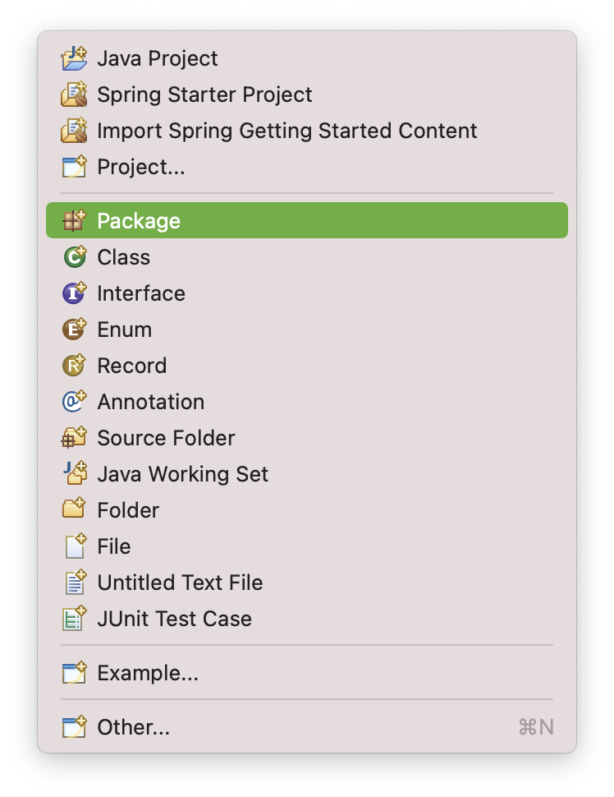This screenshot has height=797, width=614.
Task: Click the Source Folder icon
Action: pyautogui.click(x=74, y=438)
